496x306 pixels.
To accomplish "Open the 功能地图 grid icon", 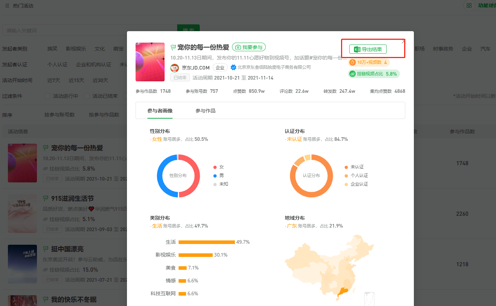I will click(x=469, y=5).
